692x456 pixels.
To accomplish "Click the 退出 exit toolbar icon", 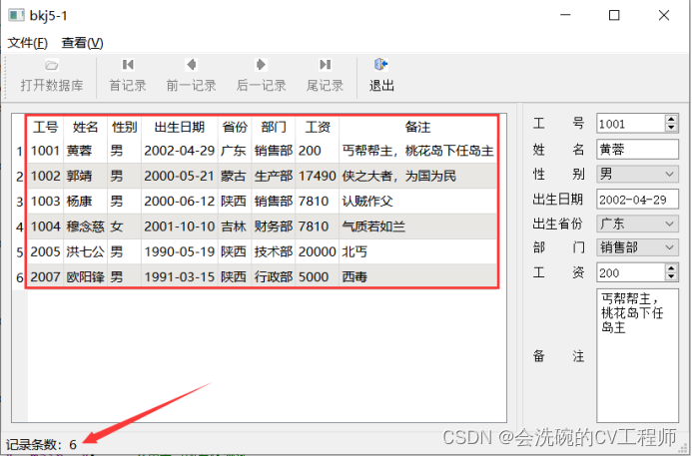I will point(380,65).
